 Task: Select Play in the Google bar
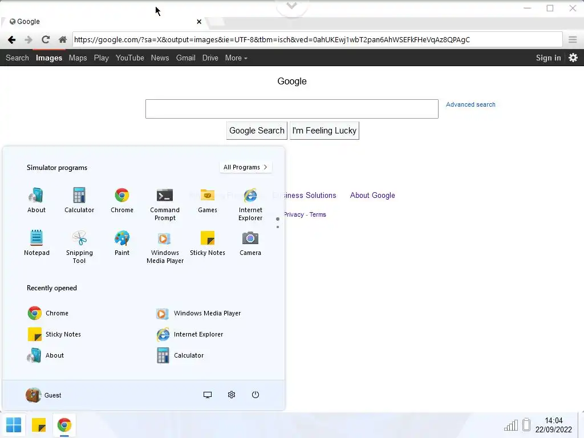102,58
